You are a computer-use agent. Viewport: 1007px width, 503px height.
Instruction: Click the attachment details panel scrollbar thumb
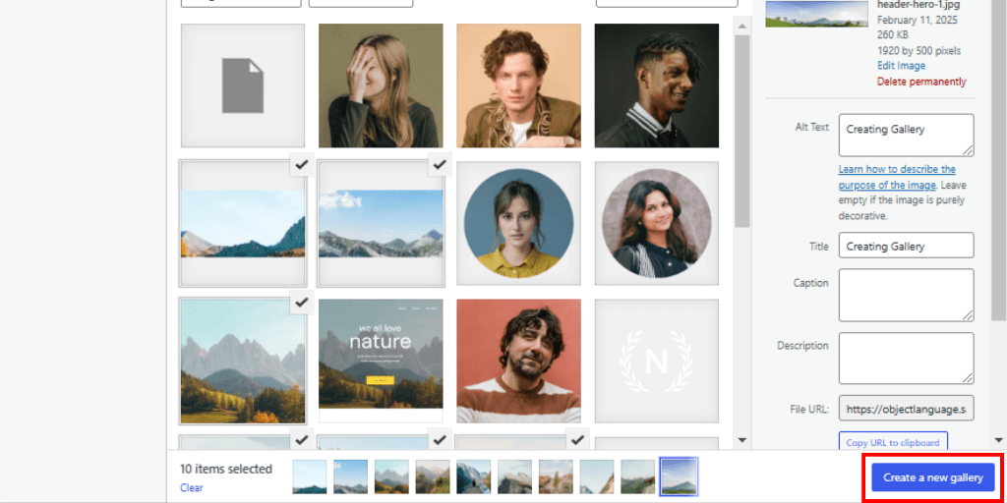999,160
